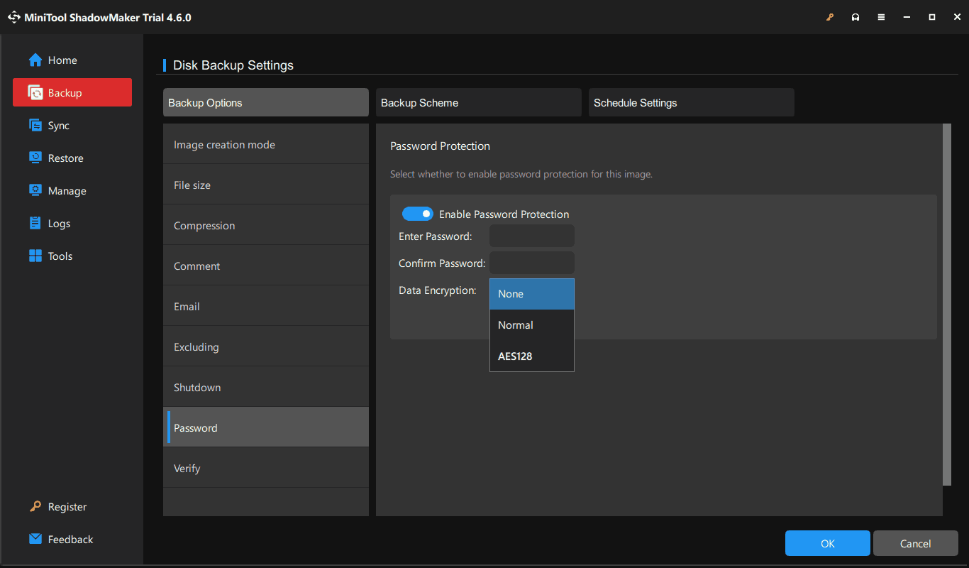Expand the Data Encryption dropdown

(532, 294)
